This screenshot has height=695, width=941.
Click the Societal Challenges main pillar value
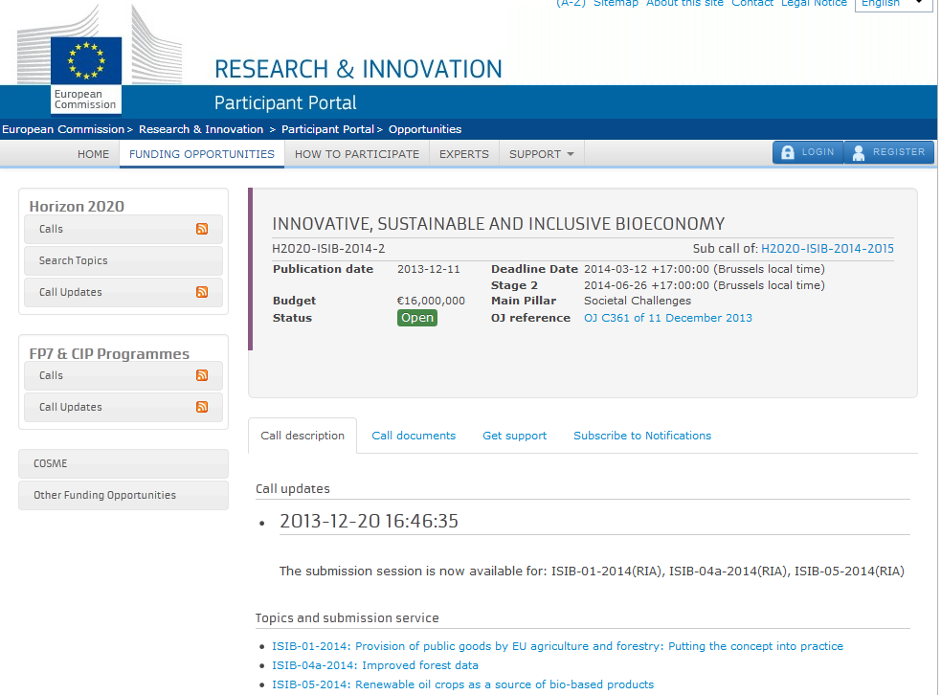638,301
